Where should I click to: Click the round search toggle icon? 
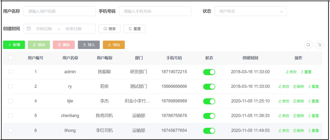point(308,45)
